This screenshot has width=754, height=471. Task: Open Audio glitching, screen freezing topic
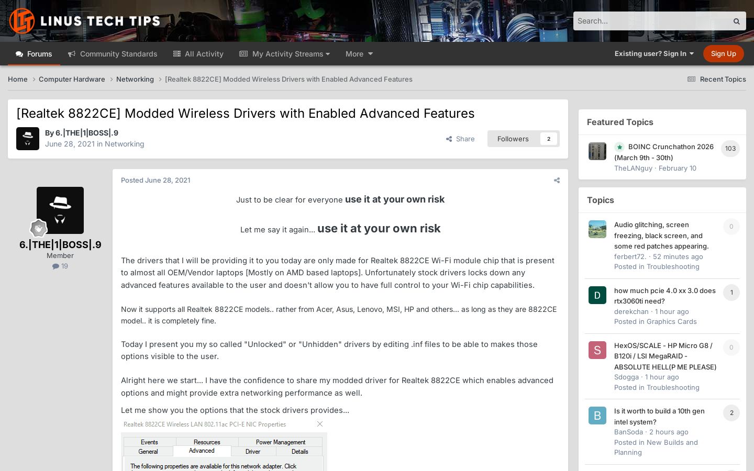coord(661,235)
